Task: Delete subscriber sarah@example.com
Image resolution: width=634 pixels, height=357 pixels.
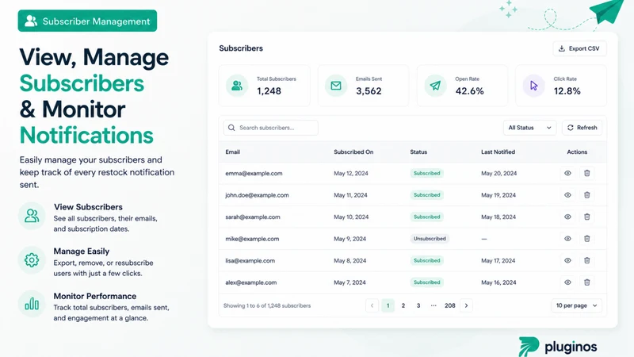Action: (x=586, y=217)
